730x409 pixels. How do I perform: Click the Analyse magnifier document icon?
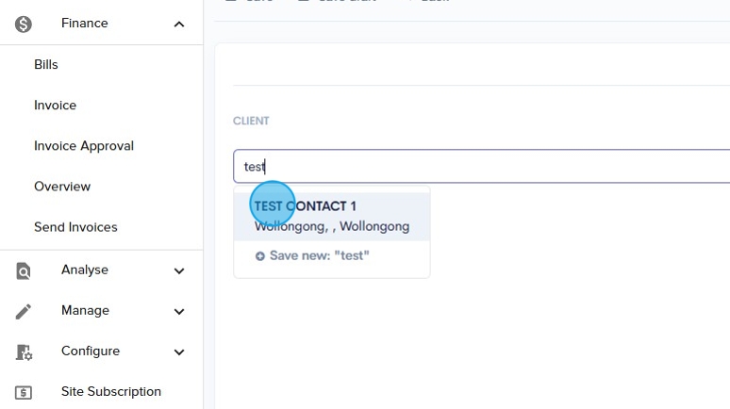click(24, 271)
